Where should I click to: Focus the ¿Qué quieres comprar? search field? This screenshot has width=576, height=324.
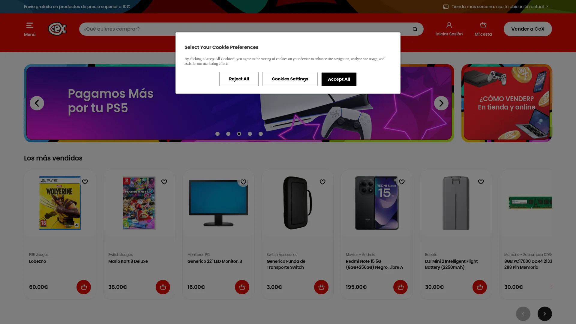click(246, 29)
